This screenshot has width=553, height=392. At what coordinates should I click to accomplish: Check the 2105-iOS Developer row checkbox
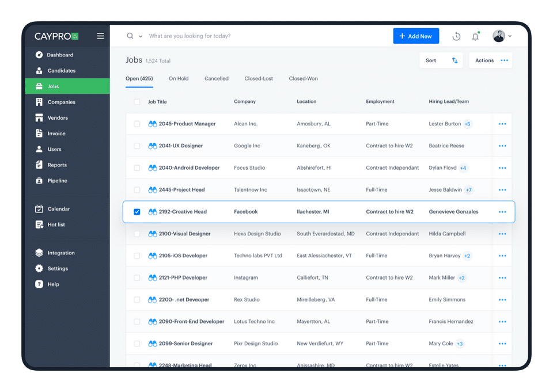(x=137, y=256)
